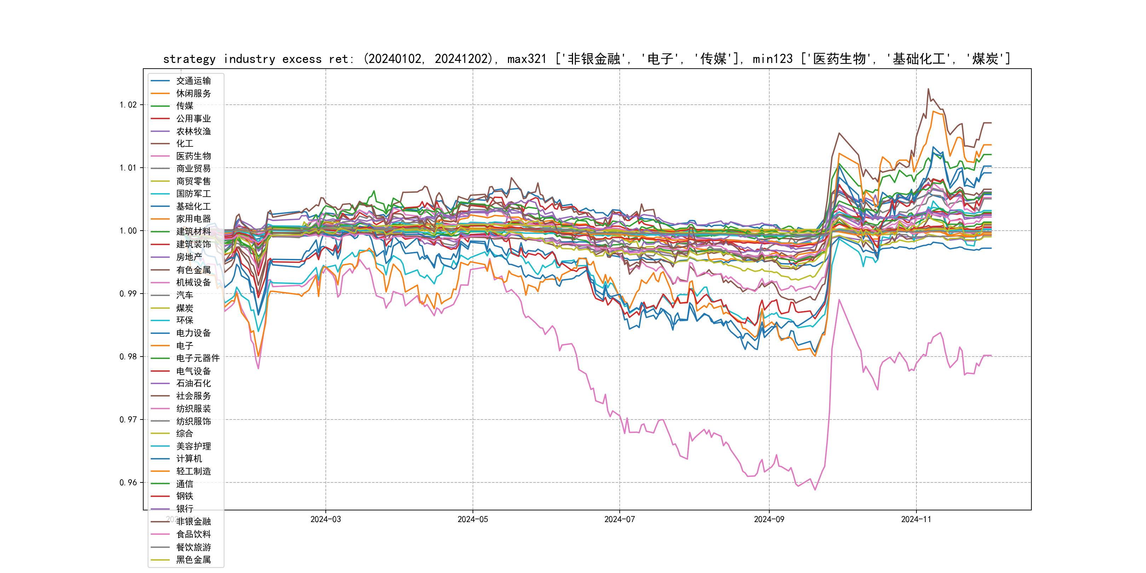Click the 交通运输 legend label

pyautogui.click(x=193, y=81)
